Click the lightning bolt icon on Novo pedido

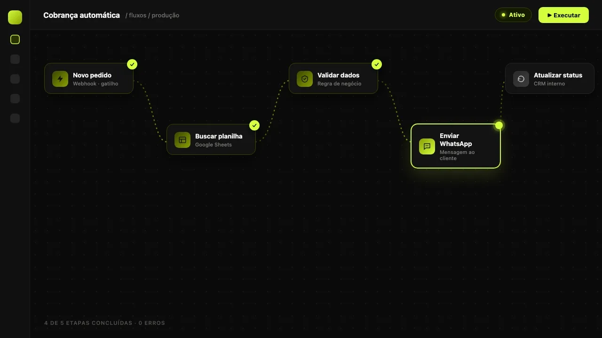point(60,79)
